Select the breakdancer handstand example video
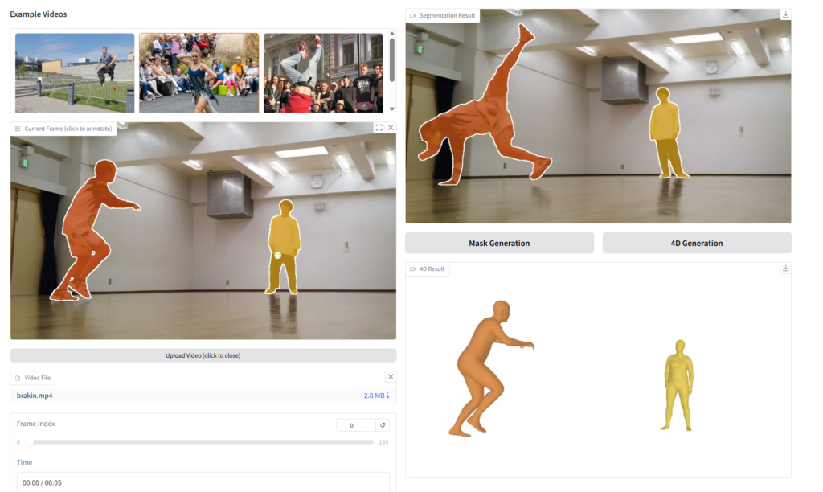Image resolution: width=823 pixels, height=492 pixels. 323,72
